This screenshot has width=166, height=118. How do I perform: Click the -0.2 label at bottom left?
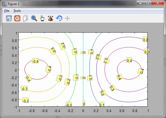coord(26,101)
